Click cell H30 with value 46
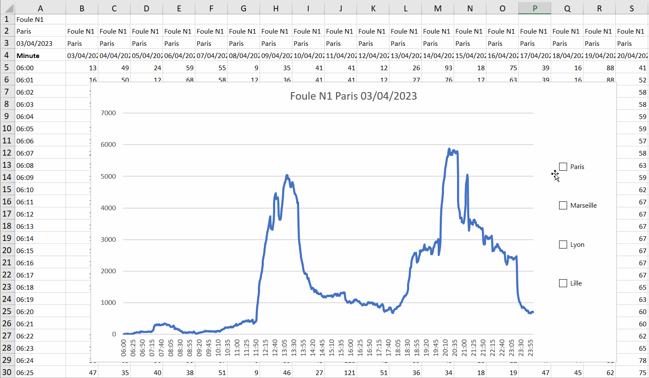The image size is (649, 378). [276, 373]
